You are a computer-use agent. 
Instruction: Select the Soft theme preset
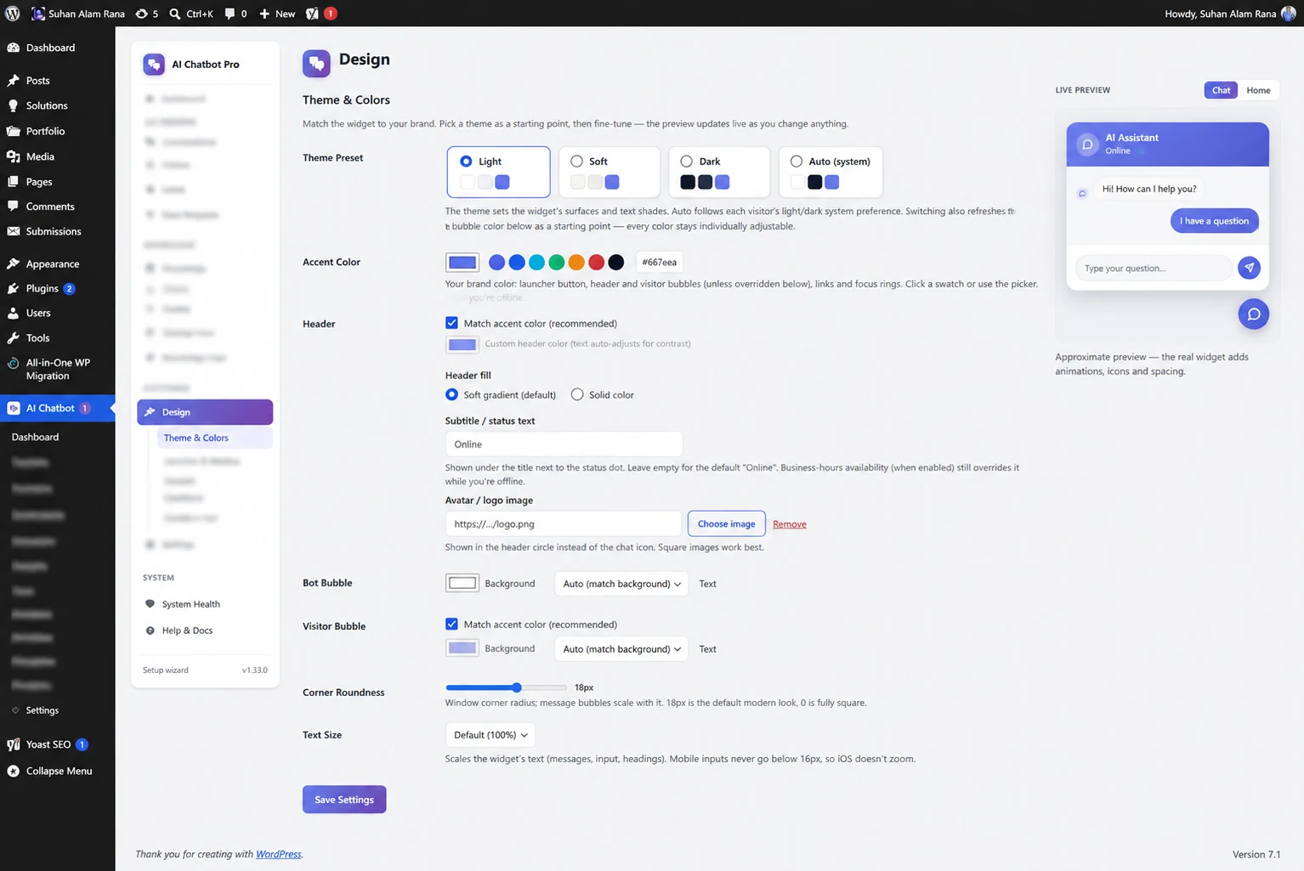pyautogui.click(x=609, y=172)
